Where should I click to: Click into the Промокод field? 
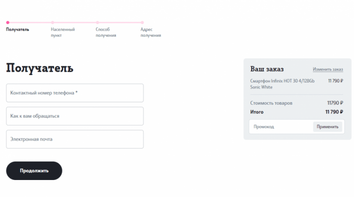tap(281, 127)
